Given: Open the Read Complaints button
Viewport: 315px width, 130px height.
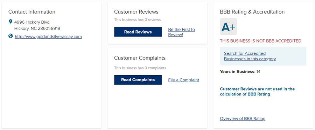Looking at the screenshot, I should click(138, 80).
